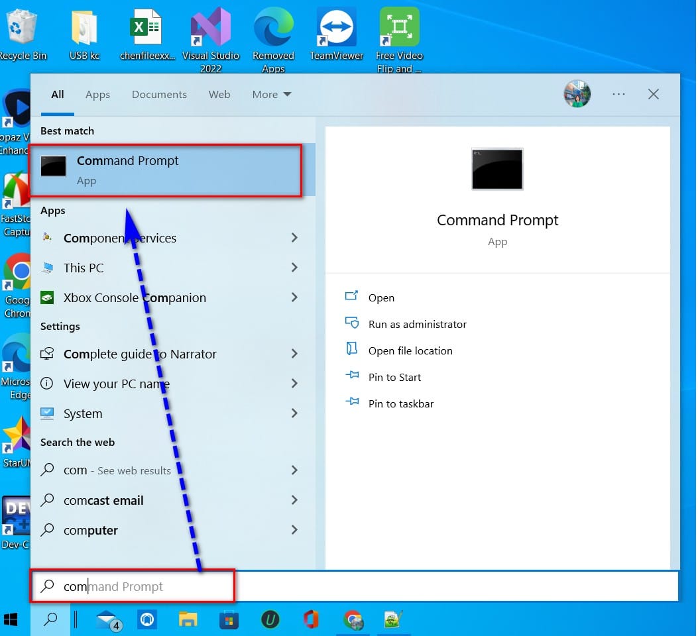Open the USB kc folder icon
Viewport: 698px width, 636px height.
click(84, 34)
